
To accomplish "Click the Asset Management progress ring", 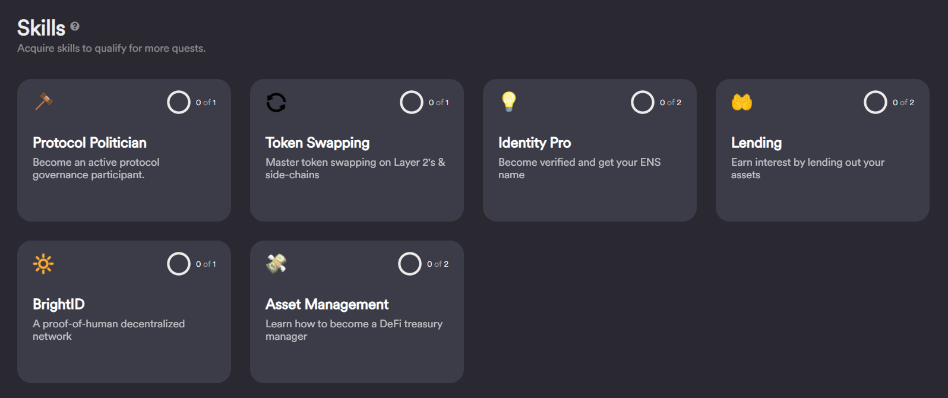I will pyautogui.click(x=410, y=264).
